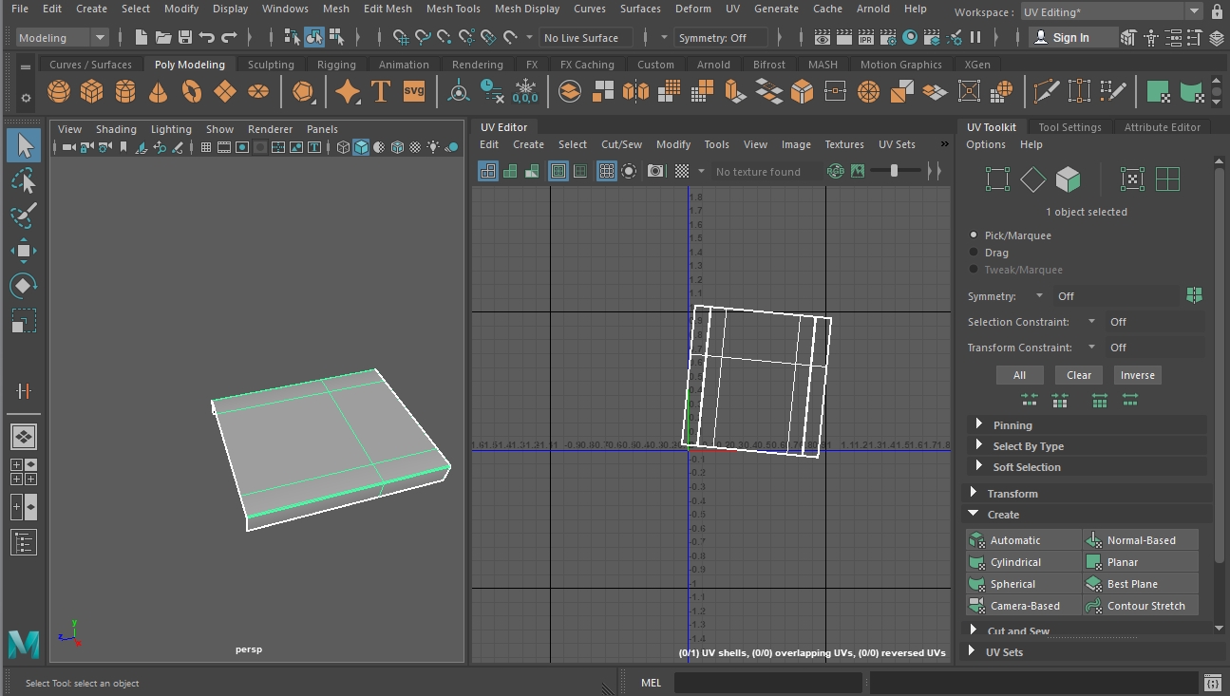The width and height of the screenshot is (1230, 696).
Task: Expand the Pinning section
Action: click(x=979, y=424)
